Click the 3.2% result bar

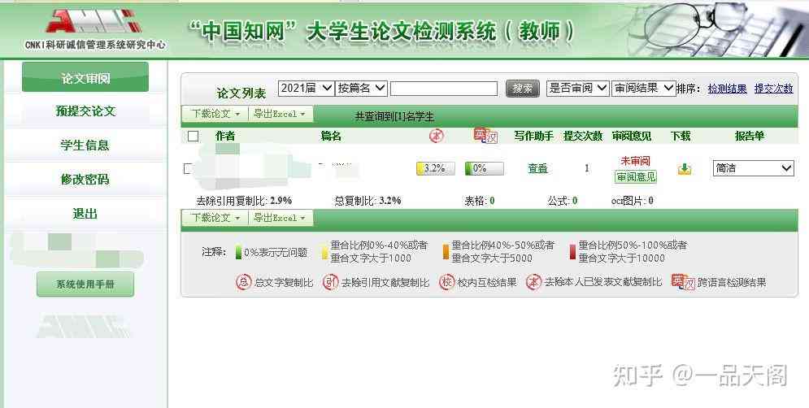tap(436, 168)
